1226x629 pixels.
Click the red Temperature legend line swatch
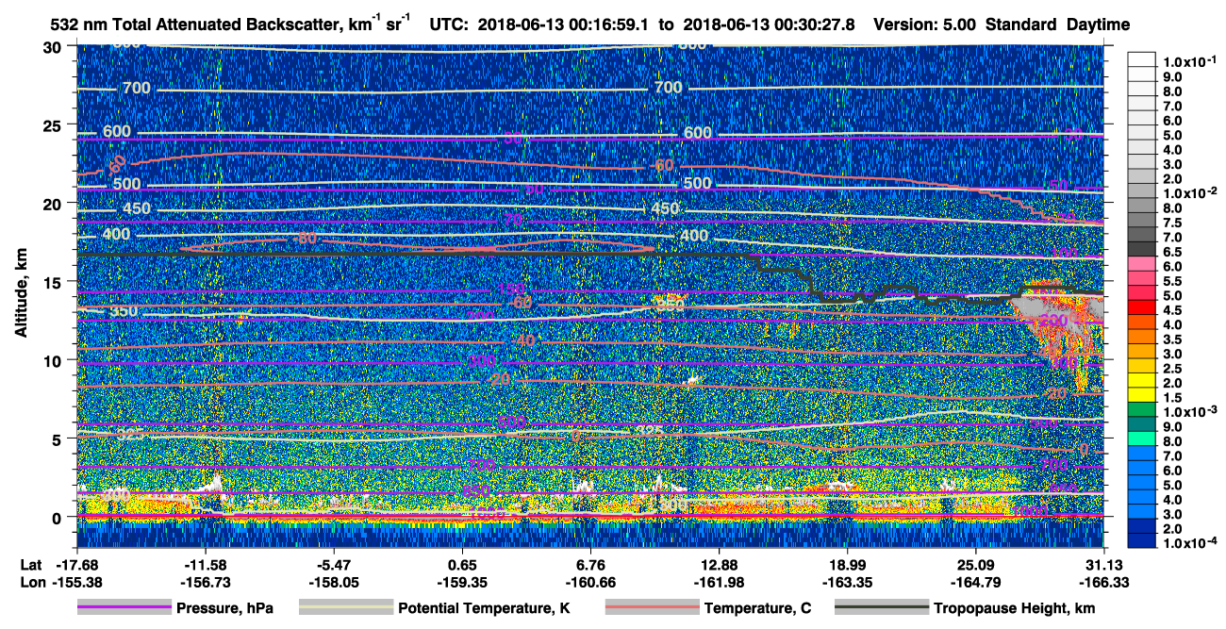pos(653,608)
